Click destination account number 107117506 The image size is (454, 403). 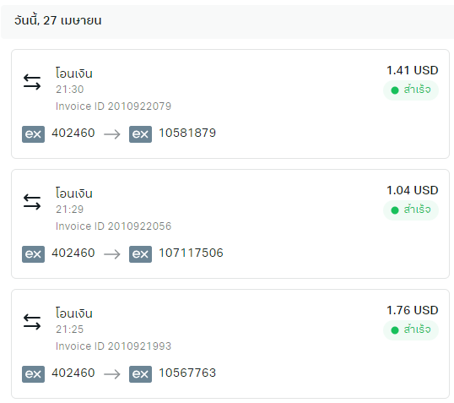[x=191, y=253]
